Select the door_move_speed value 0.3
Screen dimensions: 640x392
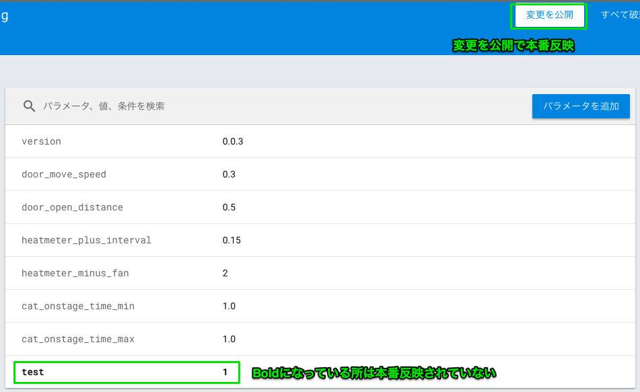click(x=229, y=175)
